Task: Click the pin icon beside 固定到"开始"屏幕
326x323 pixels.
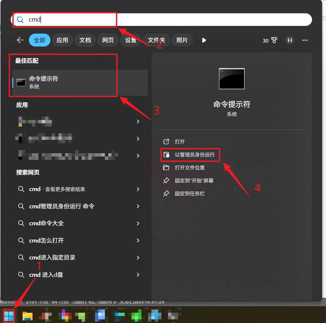Action: (166, 180)
